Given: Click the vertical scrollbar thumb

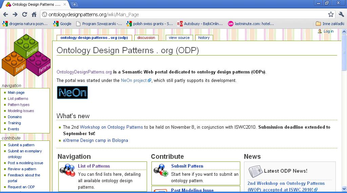Looking at the screenshot, I should tap(344, 52).
